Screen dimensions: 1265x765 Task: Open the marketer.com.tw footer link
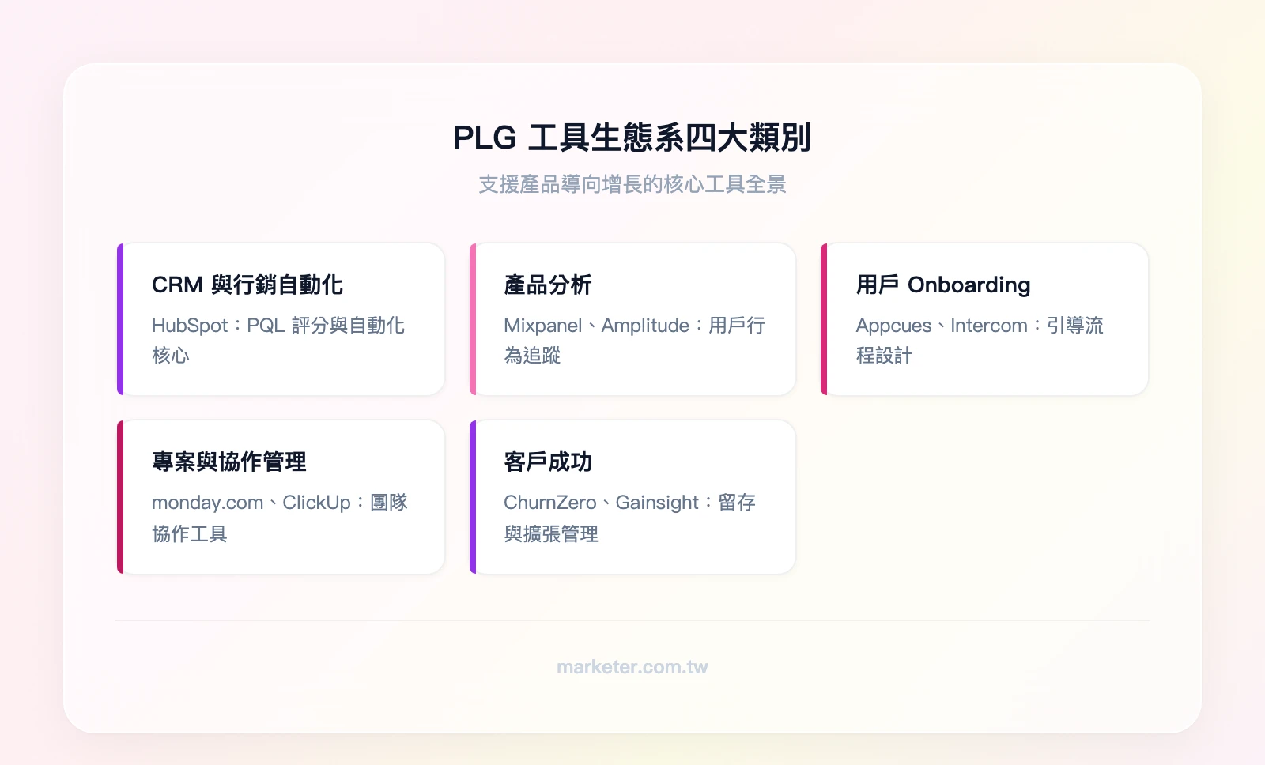pos(632,667)
